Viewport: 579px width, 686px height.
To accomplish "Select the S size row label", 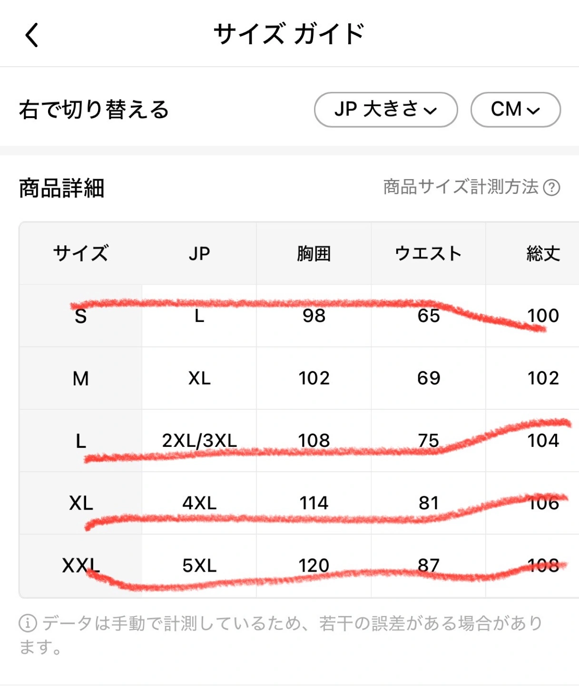I will pos(81,316).
